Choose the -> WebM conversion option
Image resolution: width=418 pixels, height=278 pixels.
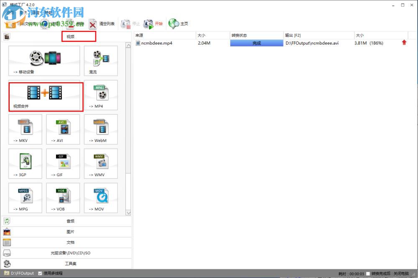[x=101, y=129]
